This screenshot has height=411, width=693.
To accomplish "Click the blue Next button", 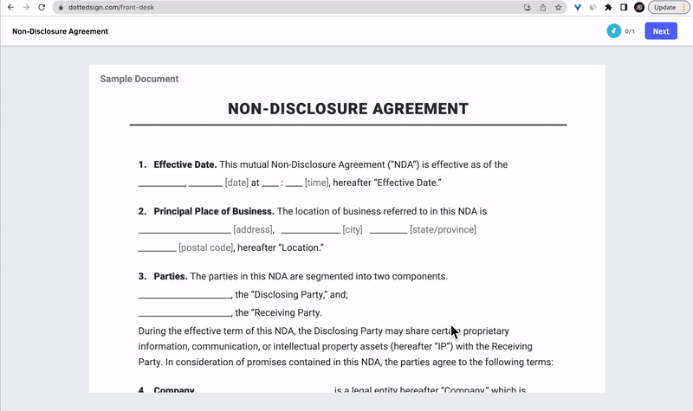I will tap(661, 31).
